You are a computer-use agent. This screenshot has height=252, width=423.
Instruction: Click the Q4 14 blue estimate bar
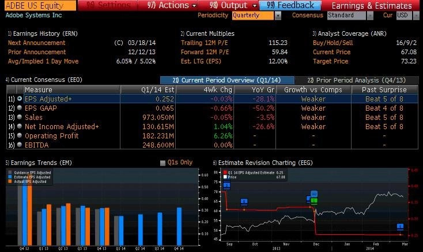[179, 226]
